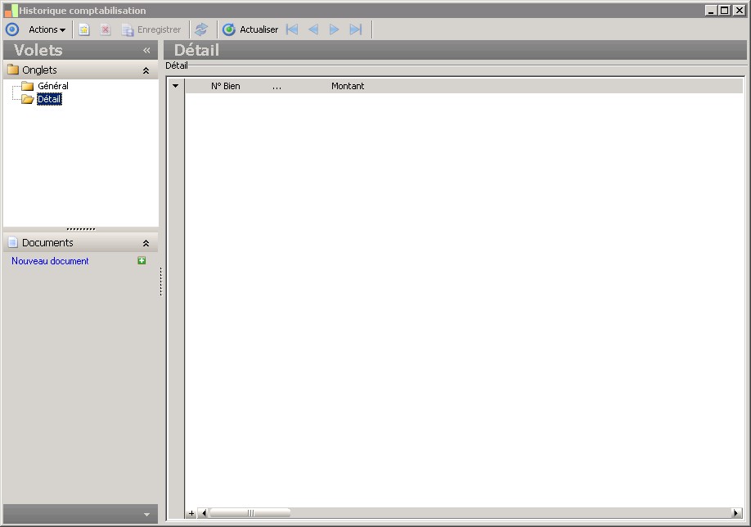This screenshot has width=751, height=527.
Task: Collapse the Documents section
Action: pos(146,243)
